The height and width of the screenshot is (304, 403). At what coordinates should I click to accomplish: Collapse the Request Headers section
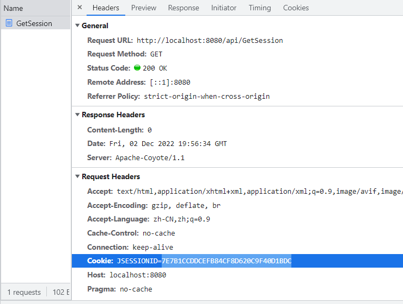point(77,177)
